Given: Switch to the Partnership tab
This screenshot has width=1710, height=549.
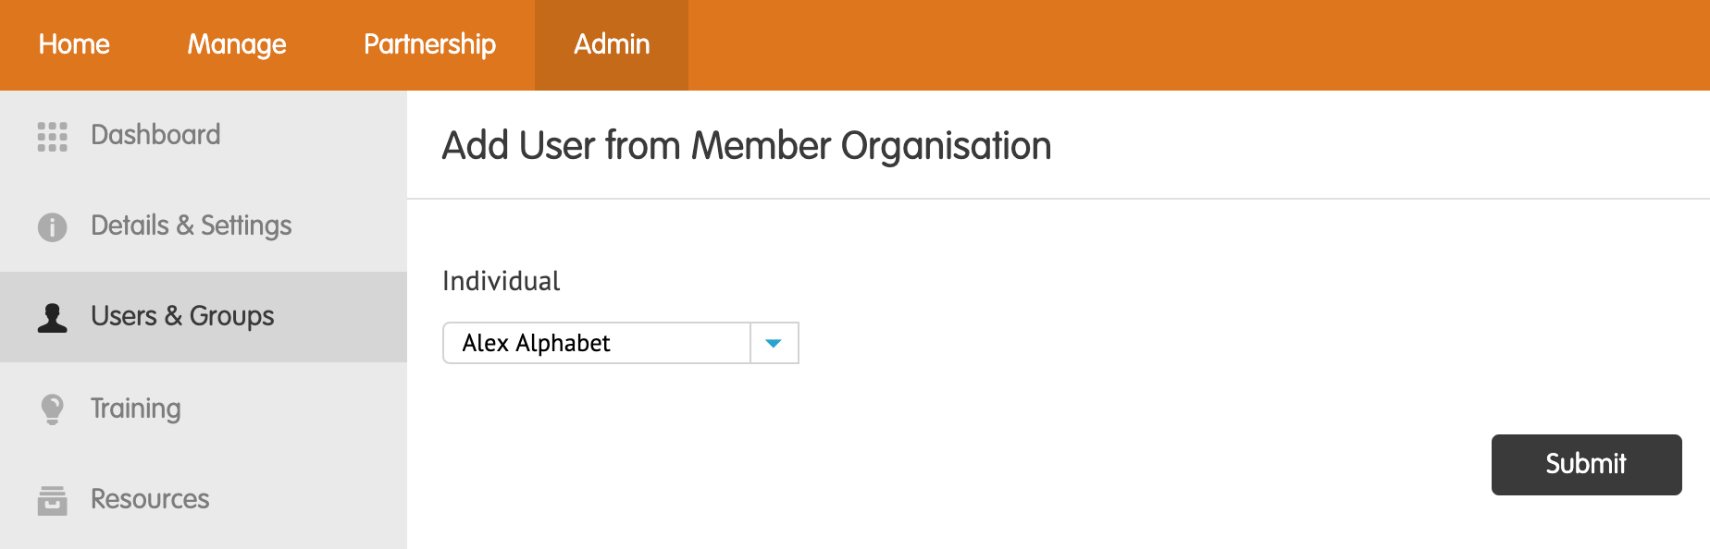Looking at the screenshot, I should (x=429, y=44).
